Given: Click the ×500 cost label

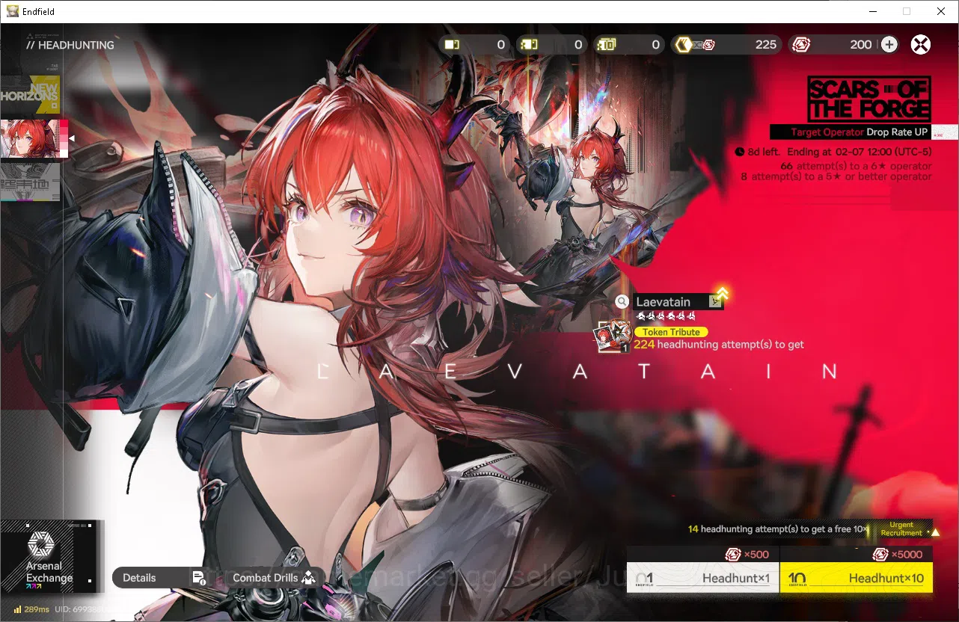Looking at the screenshot, I should point(747,555).
